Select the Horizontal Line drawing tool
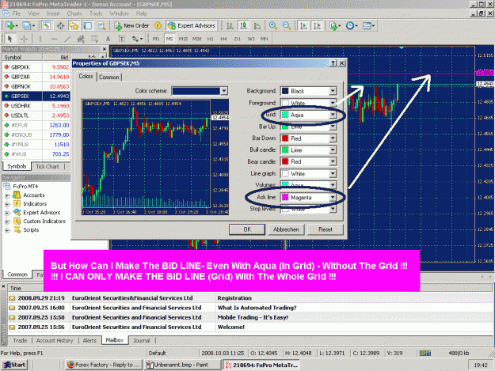Viewport: 495px width, 371px height. pos(54,39)
